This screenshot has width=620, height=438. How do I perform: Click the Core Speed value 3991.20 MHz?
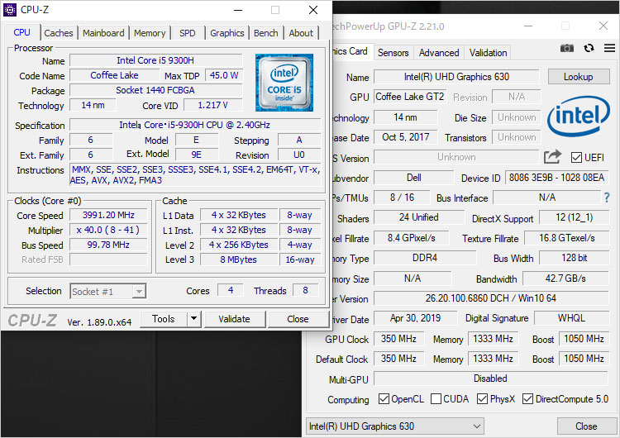click(x=108, y=215)
